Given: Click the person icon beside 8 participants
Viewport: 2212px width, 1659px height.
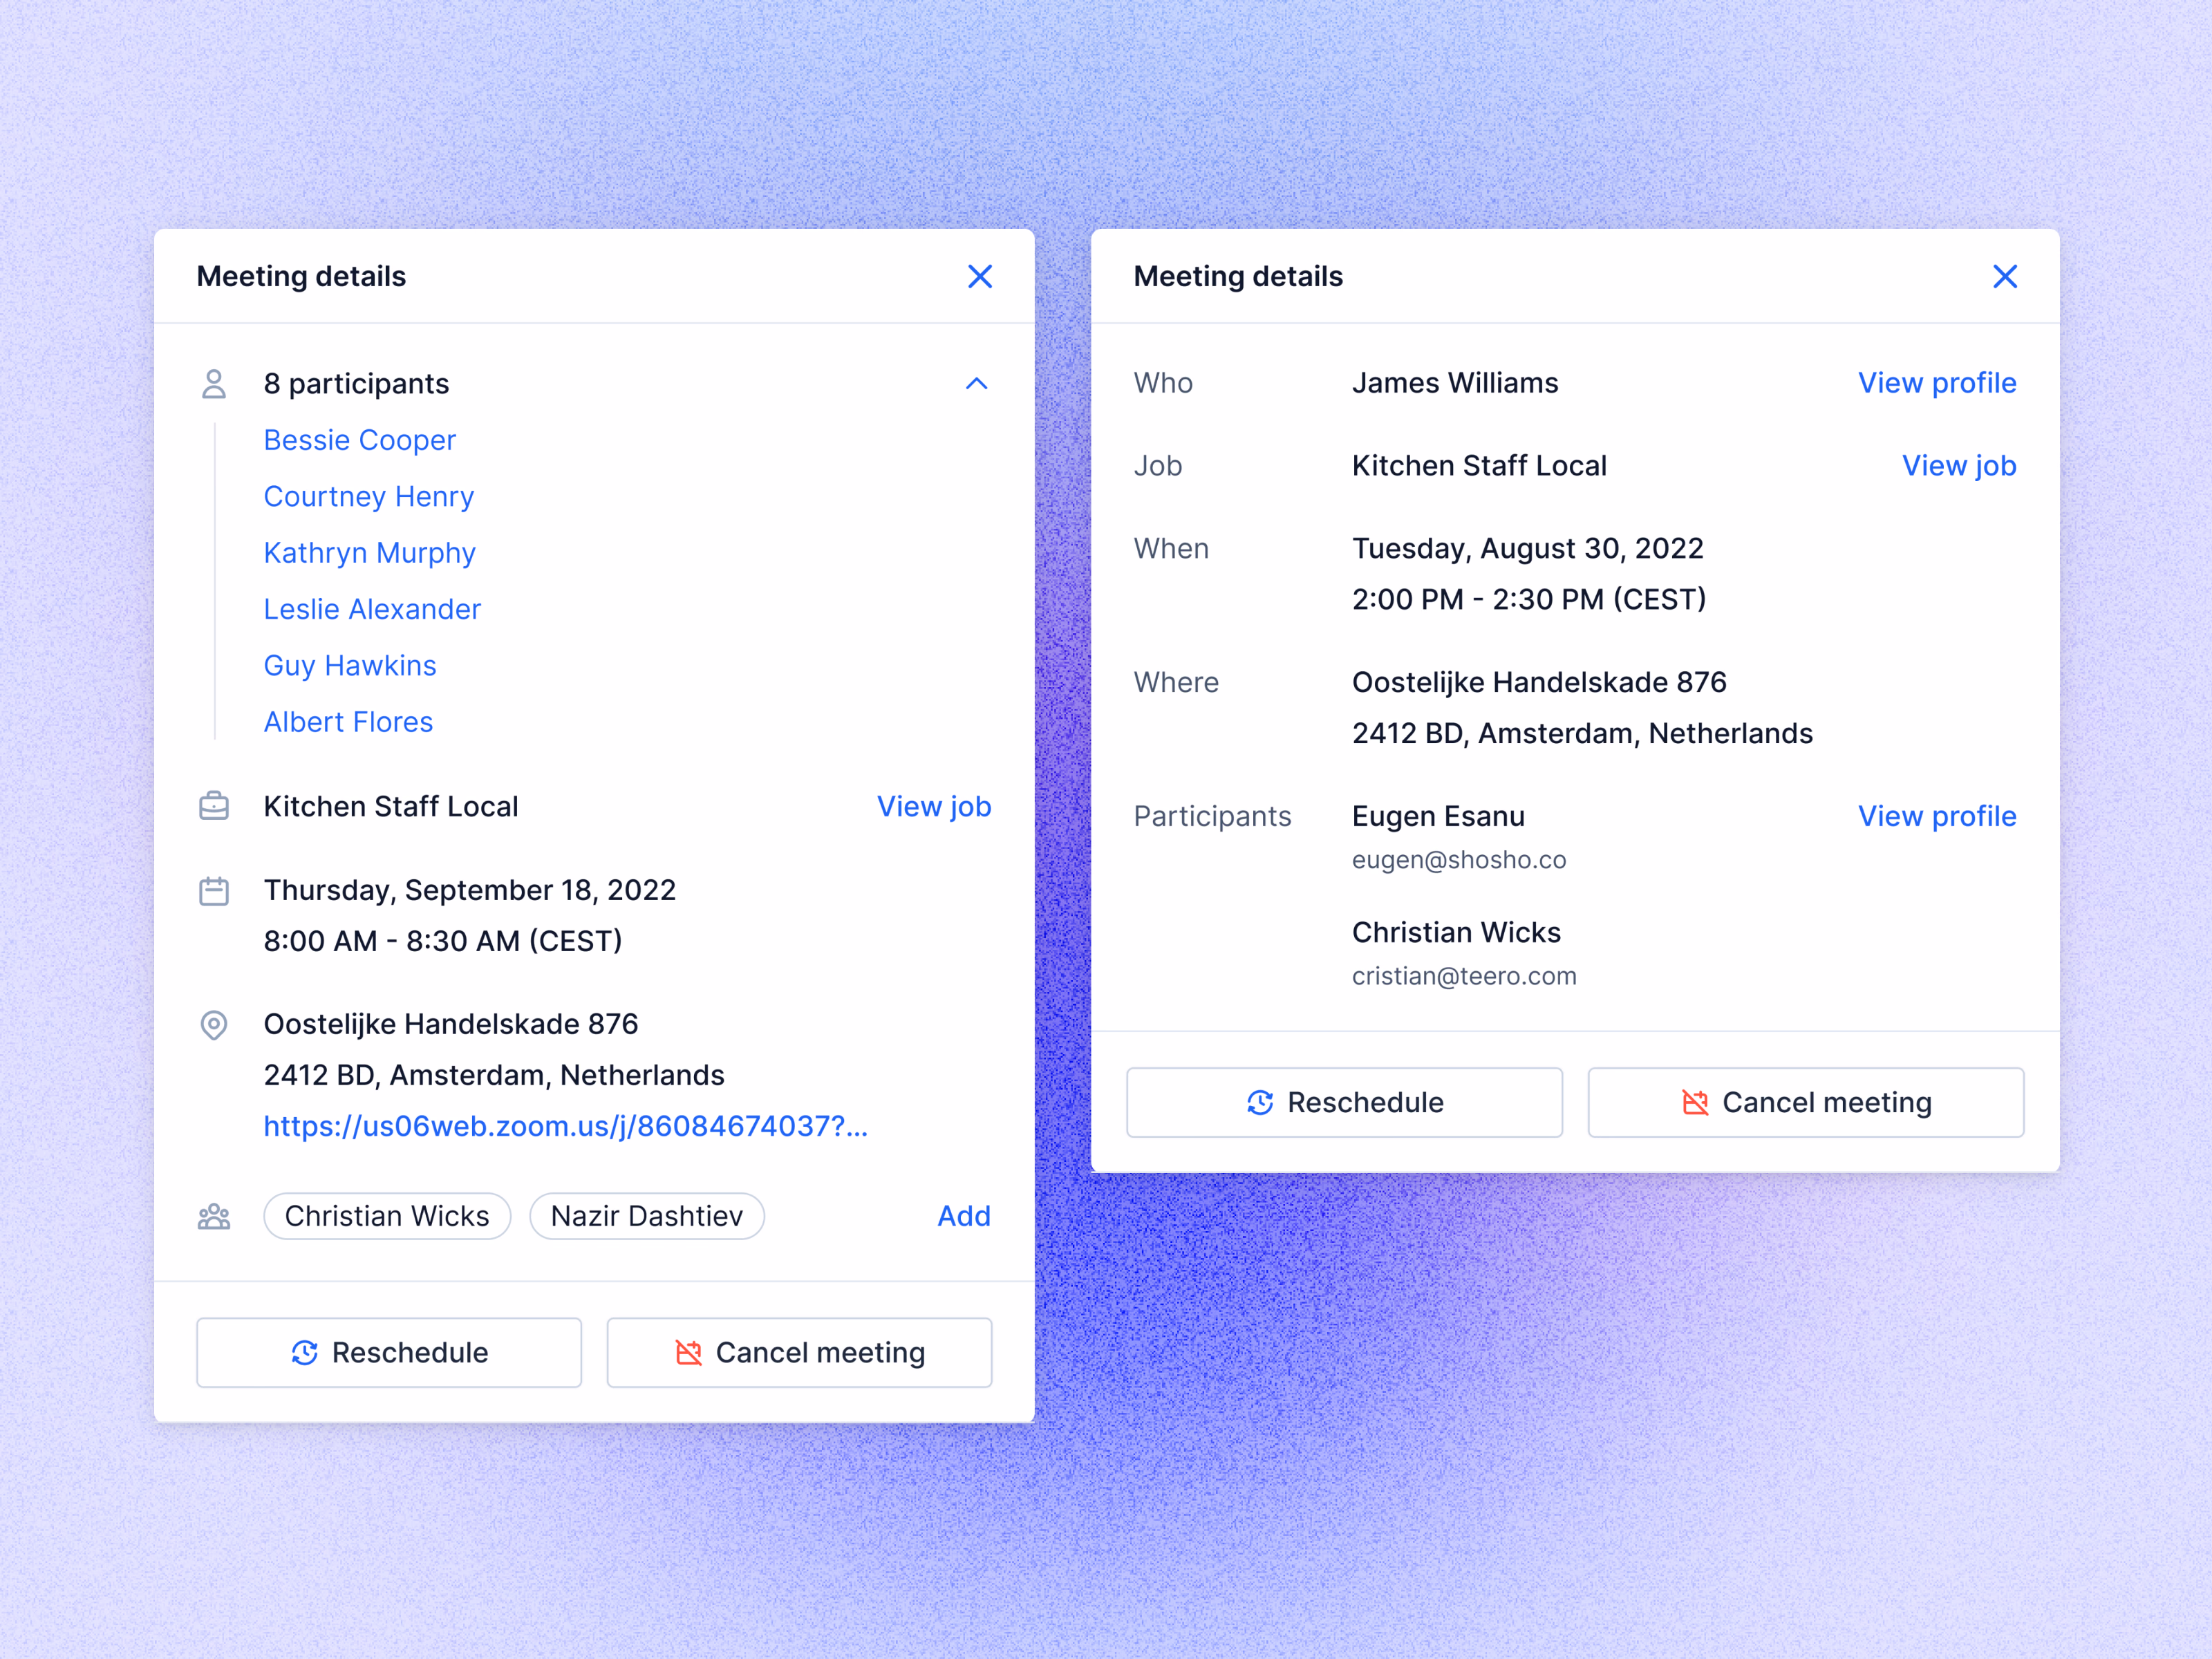Looking at the screenshot, I should [x=214, y=384].
